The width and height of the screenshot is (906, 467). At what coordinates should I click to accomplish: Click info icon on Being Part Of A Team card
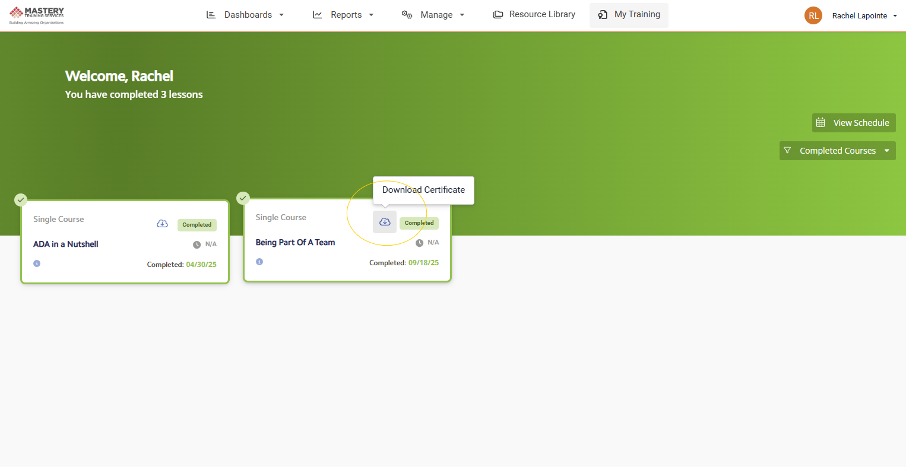click(x=259, y=262)
